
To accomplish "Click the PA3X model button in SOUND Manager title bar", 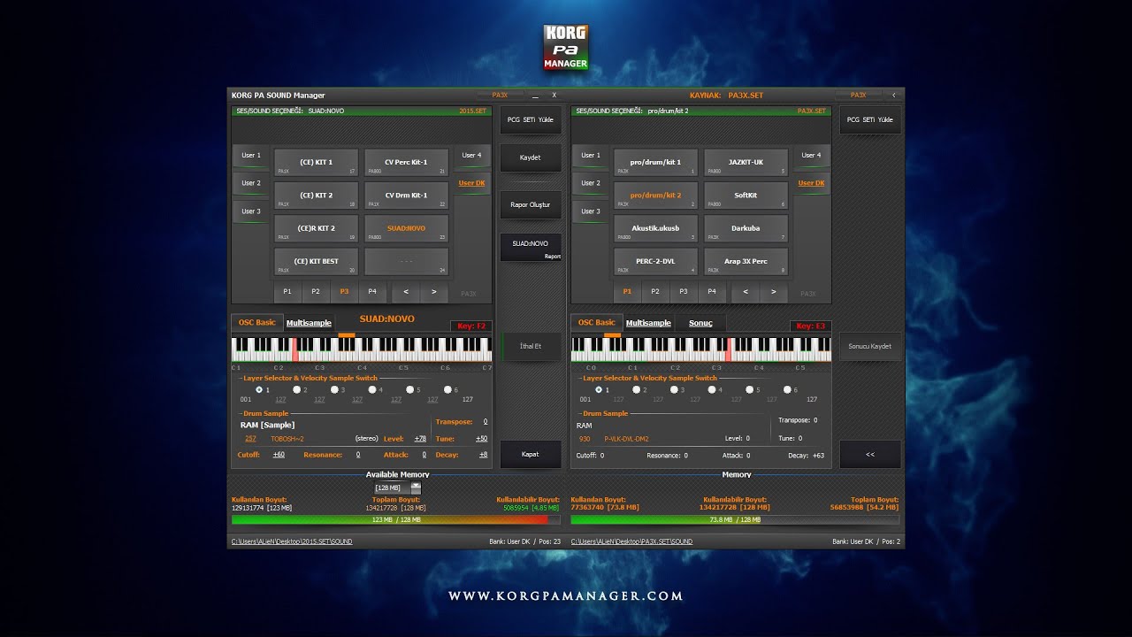I will click(500, 95).
